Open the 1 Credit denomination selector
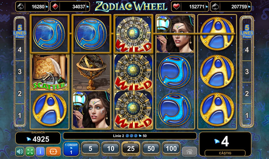This screenshot has height=159, width=269. pos(71,149)
